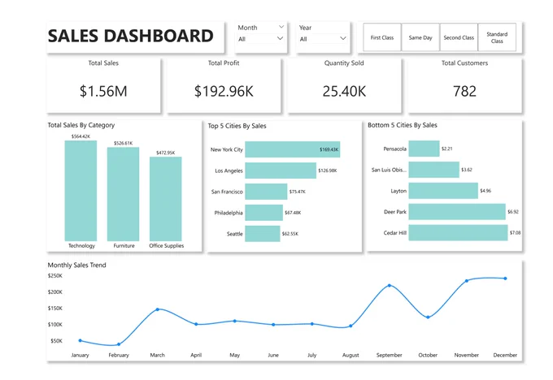Select the San Francisco sales bar
The image size is (553, 380).
point(266,192)
